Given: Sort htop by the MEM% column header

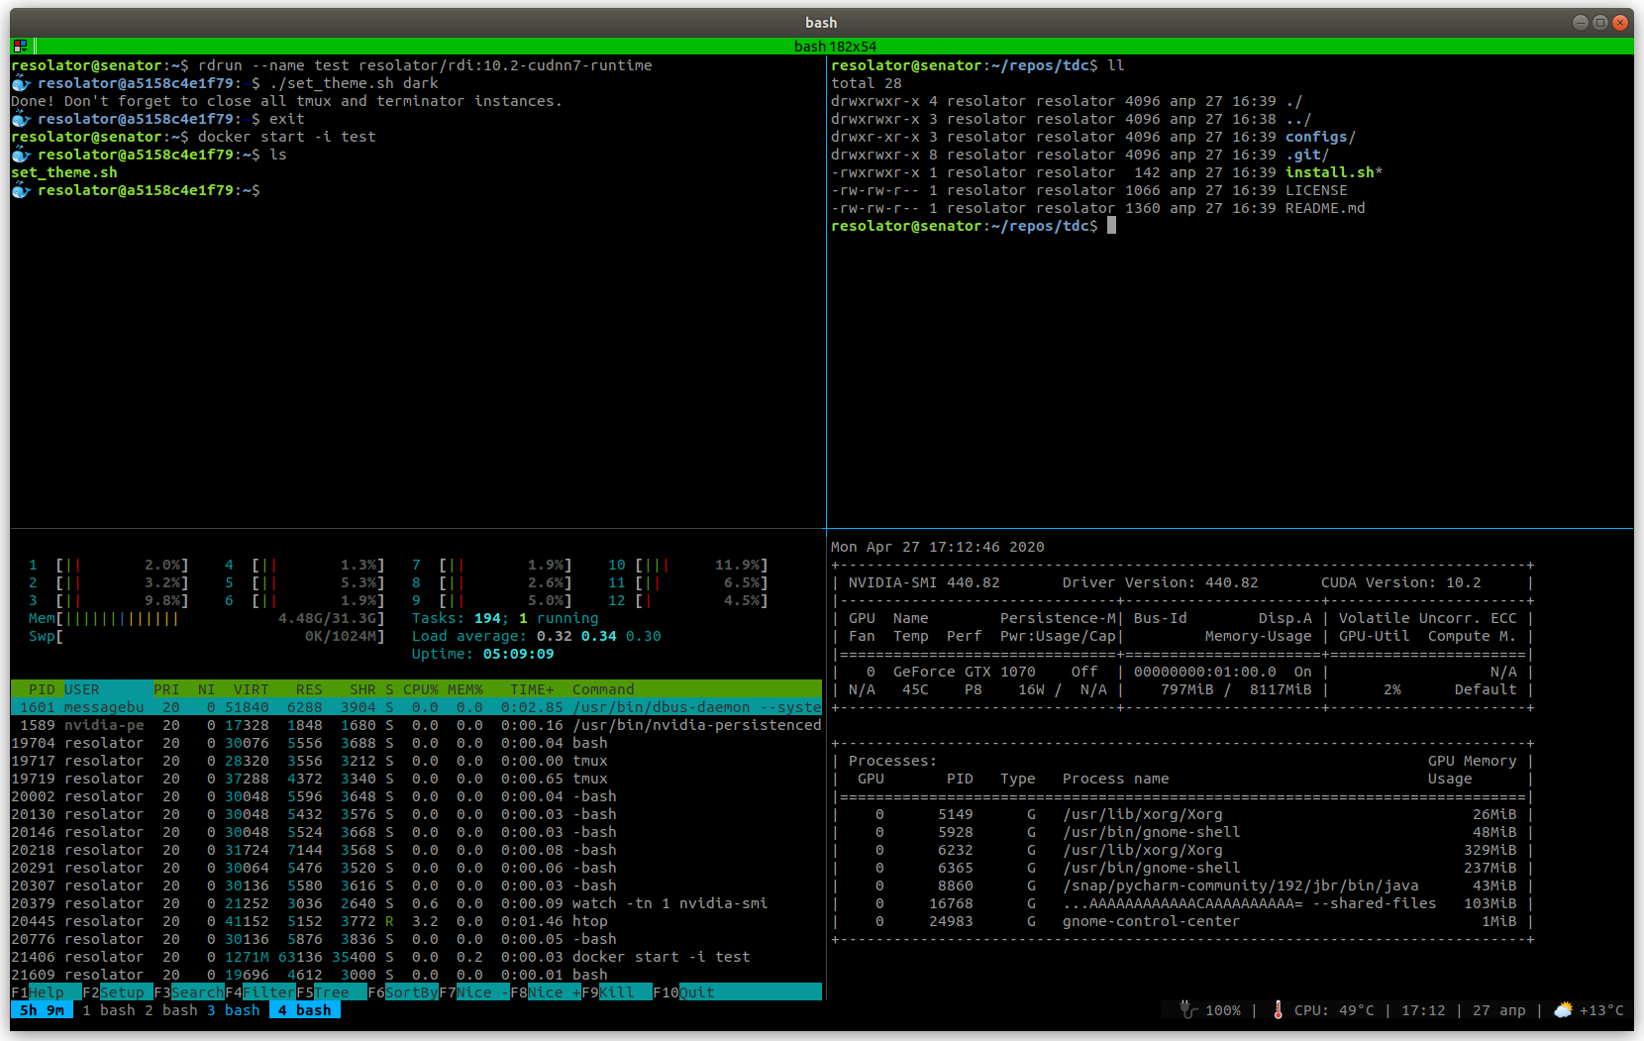Looking at the screenshot, I should 465,689.
